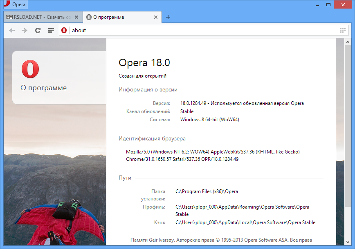
Task: Click the 'Система:' field label
Action: (x=160, y=120)
